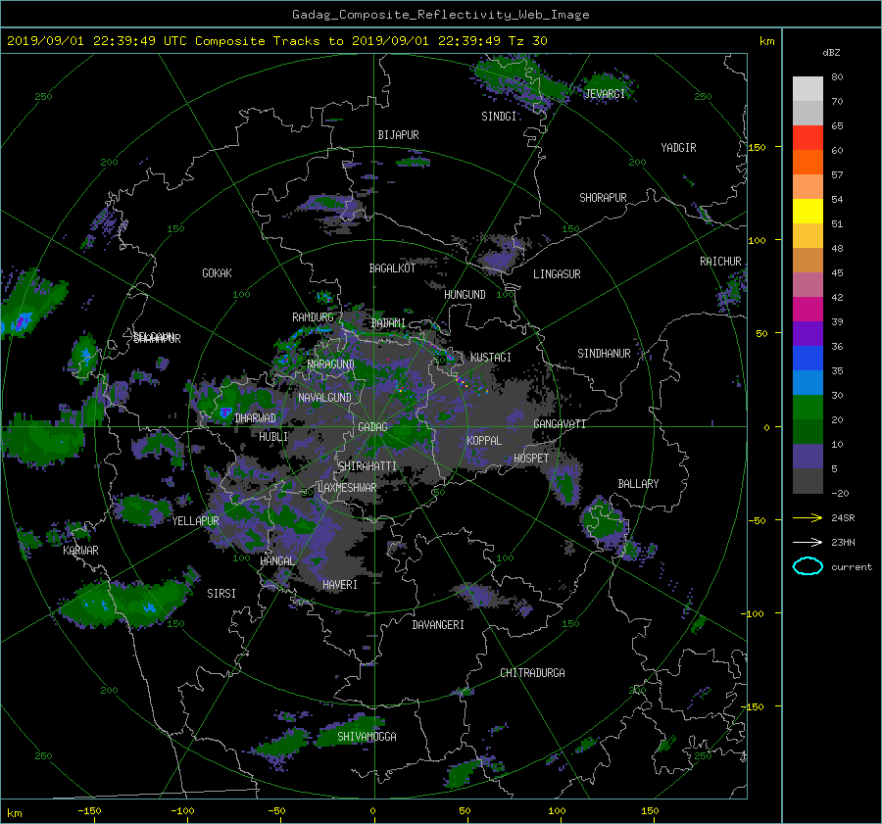
Task: Click the NARAGUND city label
Action: [331, 364]
